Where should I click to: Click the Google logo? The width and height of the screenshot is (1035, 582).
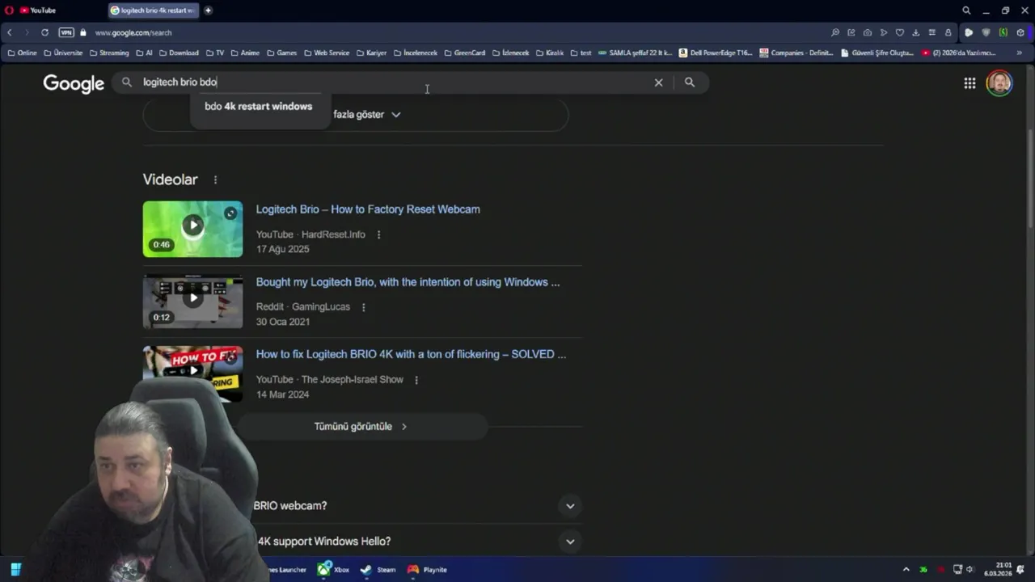click(x=74, y=83)
